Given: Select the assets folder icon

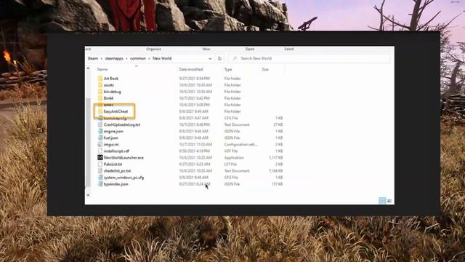Looking at the screenshot, I should pyautogui.click(x=100, y=85).
